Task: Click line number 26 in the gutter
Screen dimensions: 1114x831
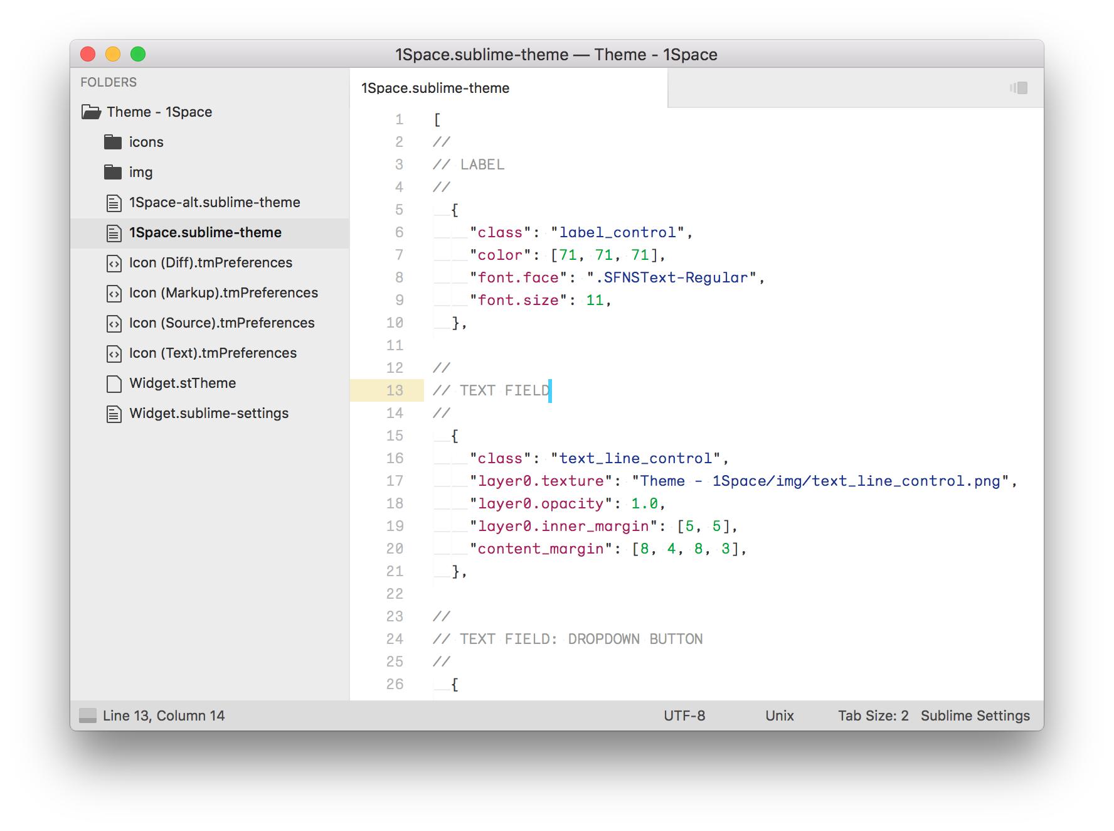Action: [395, 684]
